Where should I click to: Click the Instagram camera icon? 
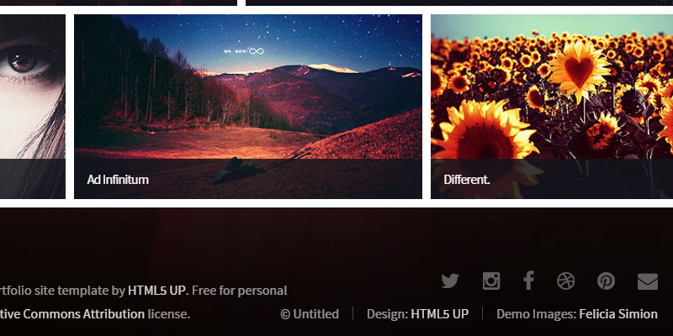pyautogui.click(x=491, y=281)
